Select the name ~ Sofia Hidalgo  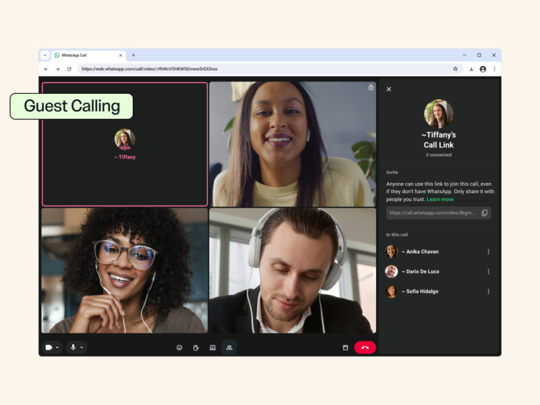(420, 292)
